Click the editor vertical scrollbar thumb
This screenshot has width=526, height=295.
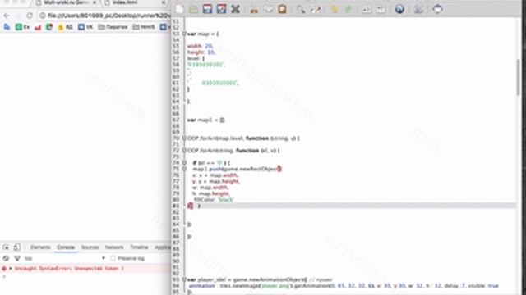(x=519, y=78)
